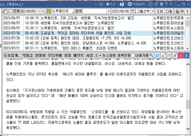Click the 2023/08/08 date field
Screen dimensions: 191x136
(x=120, y=11)
